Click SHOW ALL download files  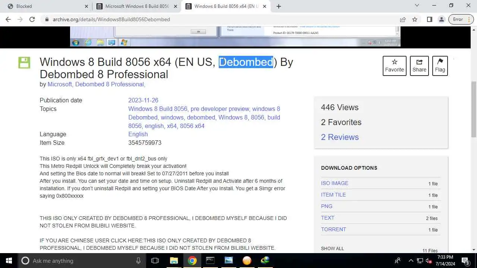[x=332, y=249]
